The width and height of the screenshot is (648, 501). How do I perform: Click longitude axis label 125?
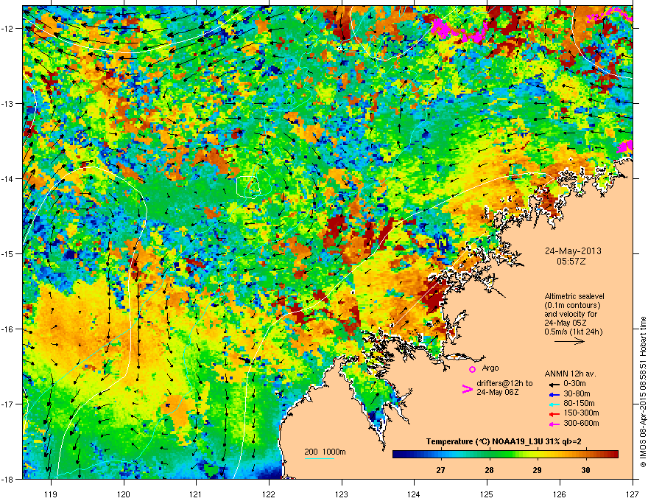pos(487,494)
